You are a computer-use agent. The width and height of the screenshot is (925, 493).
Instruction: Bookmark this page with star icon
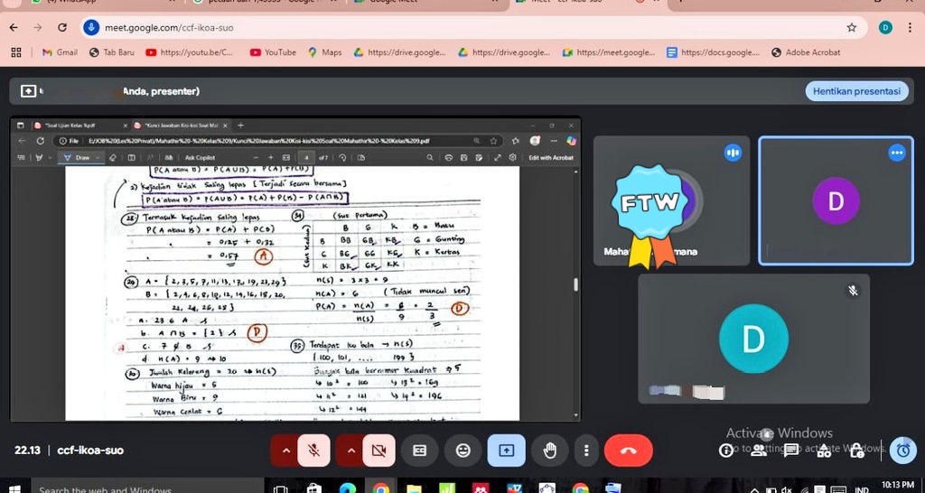pos(851,28)
